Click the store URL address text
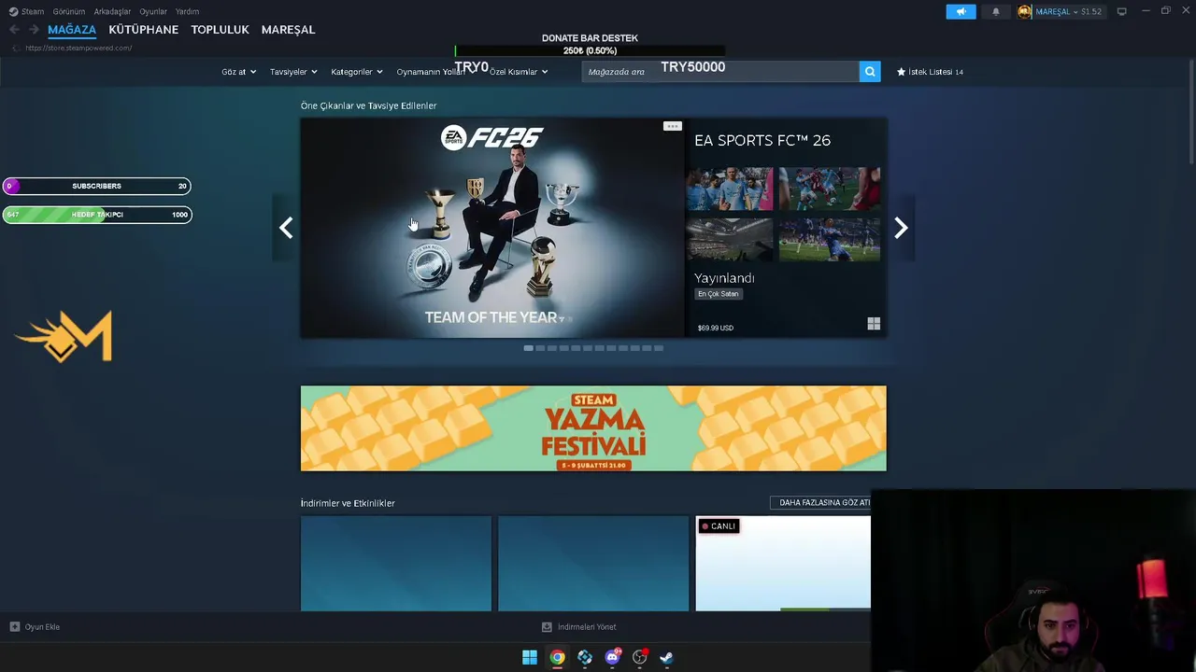 point(78,48)
